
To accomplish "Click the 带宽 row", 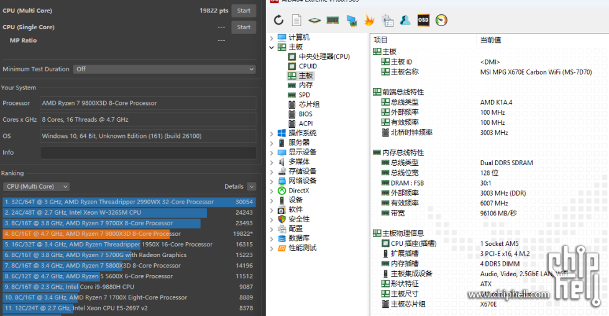I will click(x=490, y=213).
